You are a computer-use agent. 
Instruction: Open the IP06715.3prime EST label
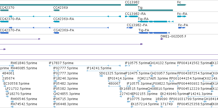(66, 99)
